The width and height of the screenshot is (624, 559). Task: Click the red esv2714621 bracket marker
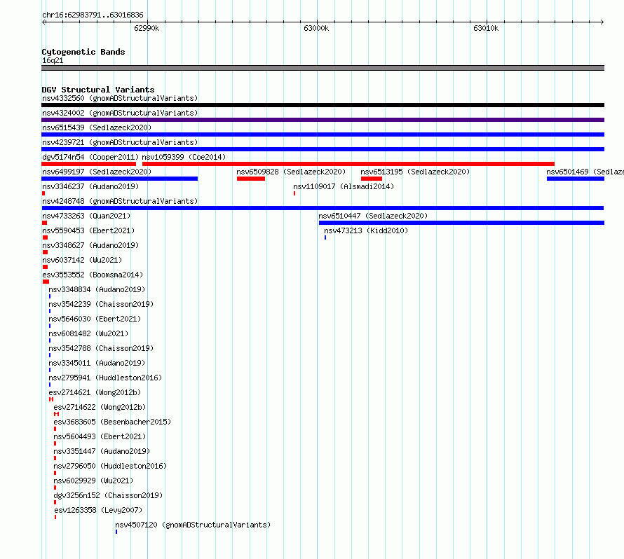coord(51,399)
